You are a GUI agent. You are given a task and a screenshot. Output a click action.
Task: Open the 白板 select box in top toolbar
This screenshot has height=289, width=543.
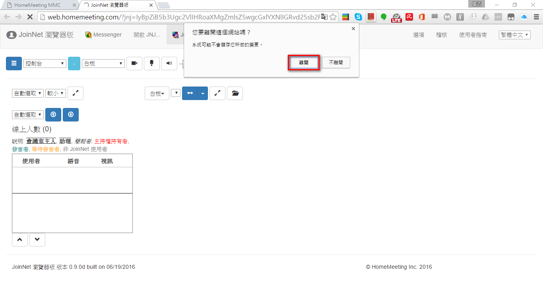[103, 64]
